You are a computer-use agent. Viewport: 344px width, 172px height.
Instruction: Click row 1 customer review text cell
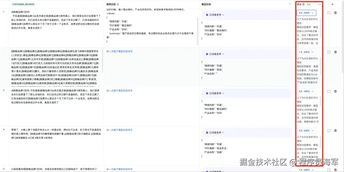click(56, 20)
